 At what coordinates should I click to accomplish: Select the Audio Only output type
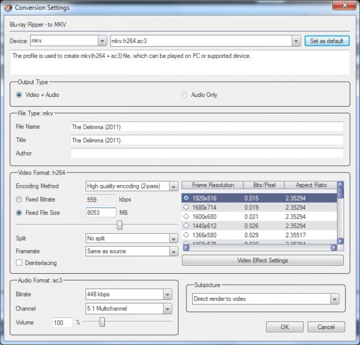pos(185,95)
